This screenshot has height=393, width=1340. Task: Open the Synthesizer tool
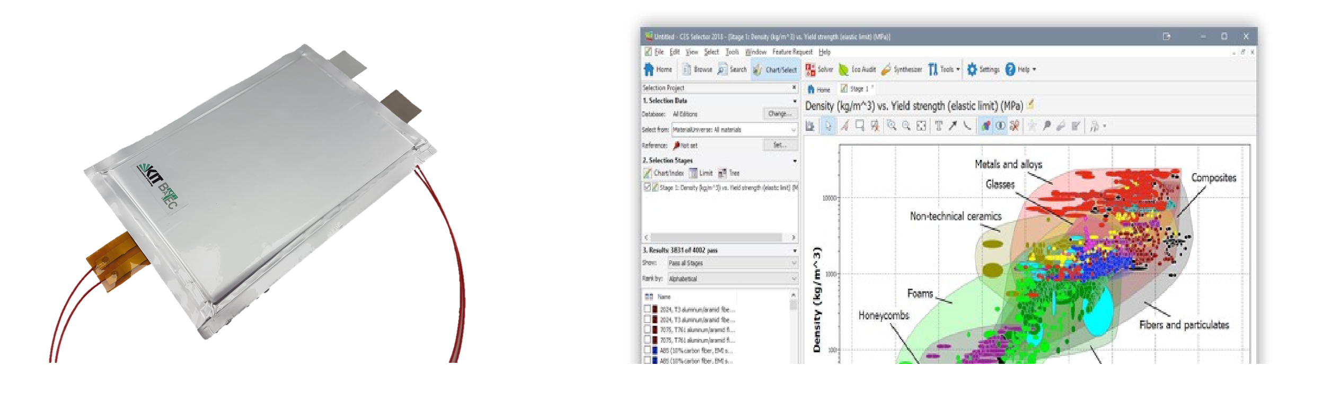901,69
